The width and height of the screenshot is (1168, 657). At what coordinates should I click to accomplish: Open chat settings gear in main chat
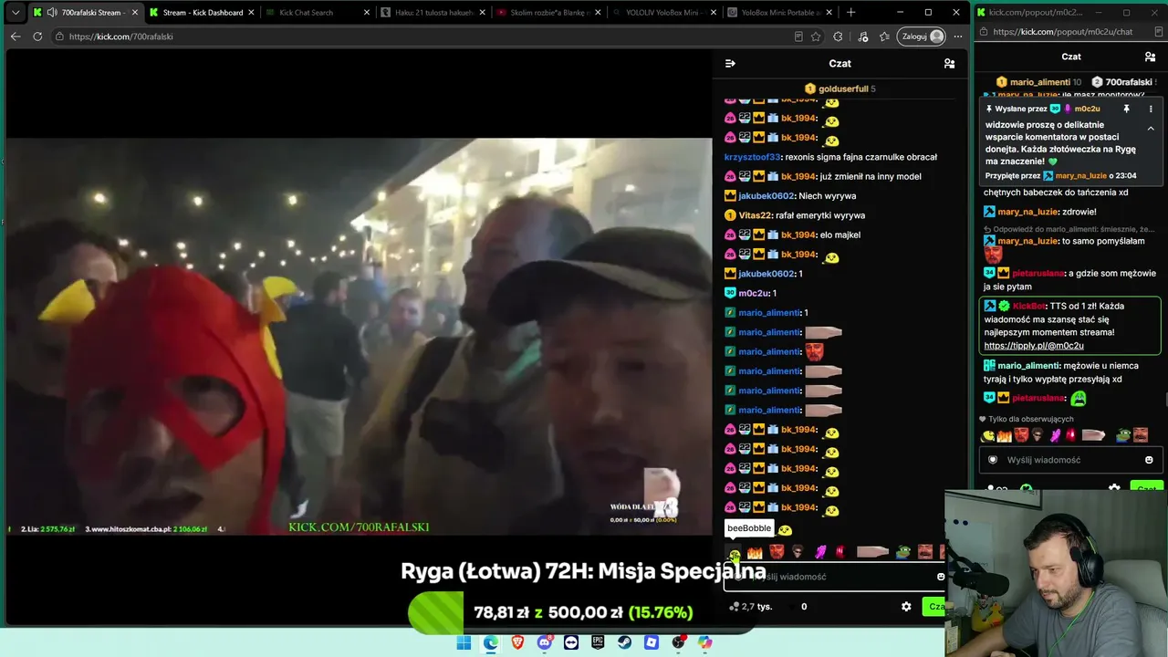pos(906,607)
